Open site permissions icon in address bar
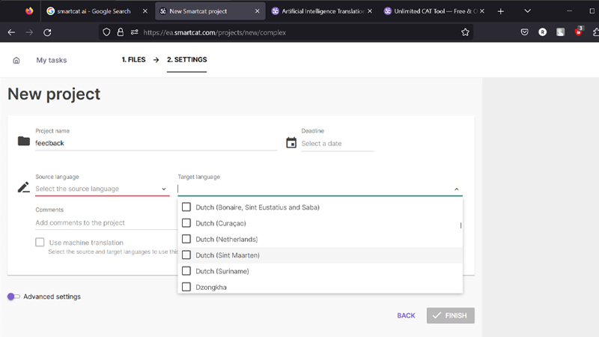599x337 pixels. click(134, 32)
